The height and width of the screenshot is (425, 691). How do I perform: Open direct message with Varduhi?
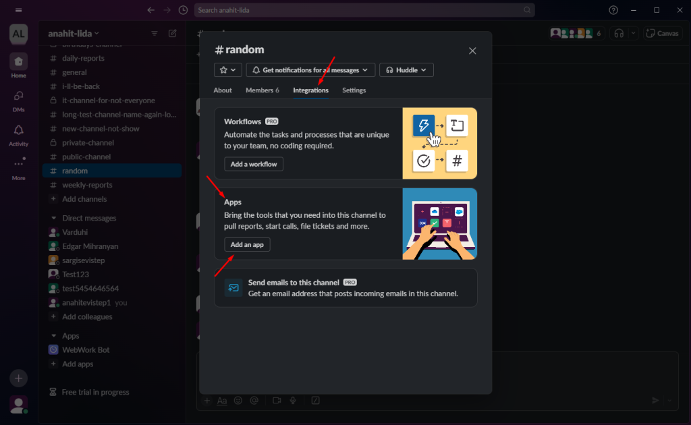[x=112, y=232]
